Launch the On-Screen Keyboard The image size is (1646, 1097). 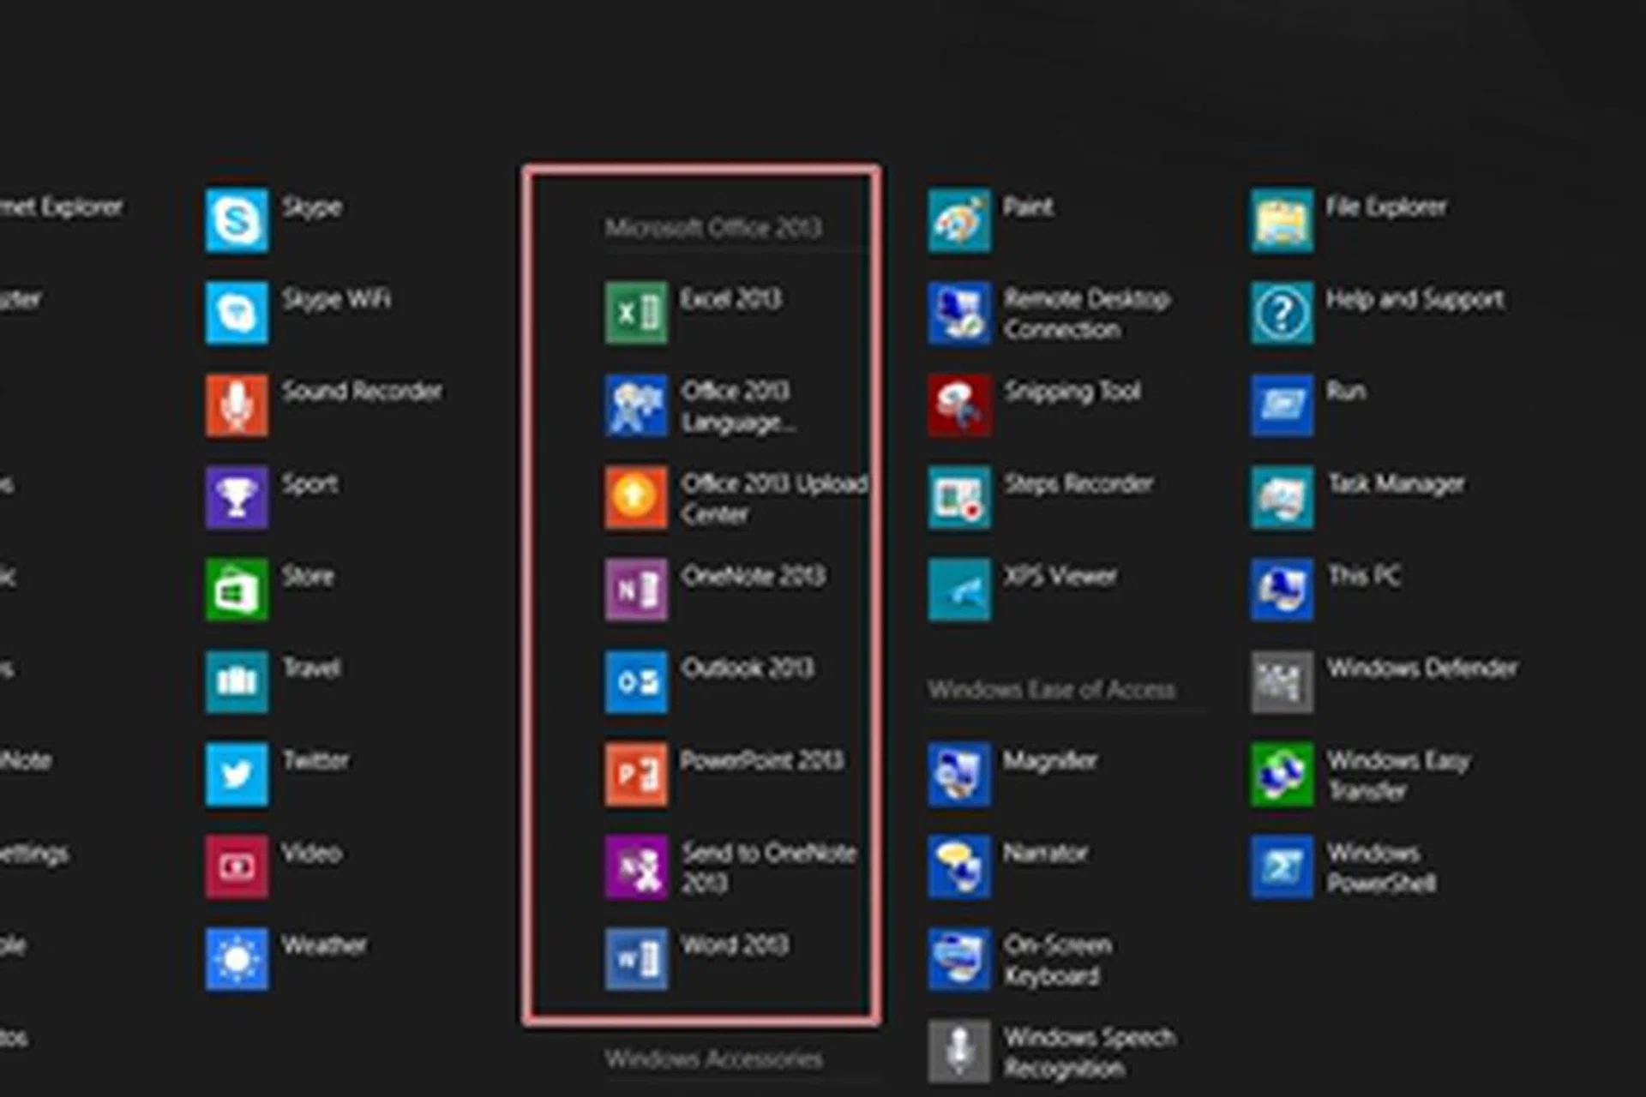(1060, 960)
